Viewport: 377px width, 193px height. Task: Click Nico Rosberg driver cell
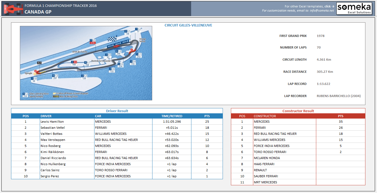click(67, 146)
